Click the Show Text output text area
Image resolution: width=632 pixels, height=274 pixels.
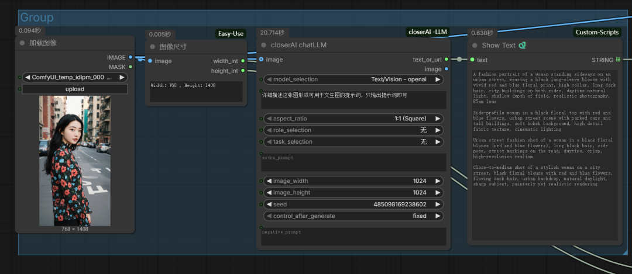(x=545, y=155)
